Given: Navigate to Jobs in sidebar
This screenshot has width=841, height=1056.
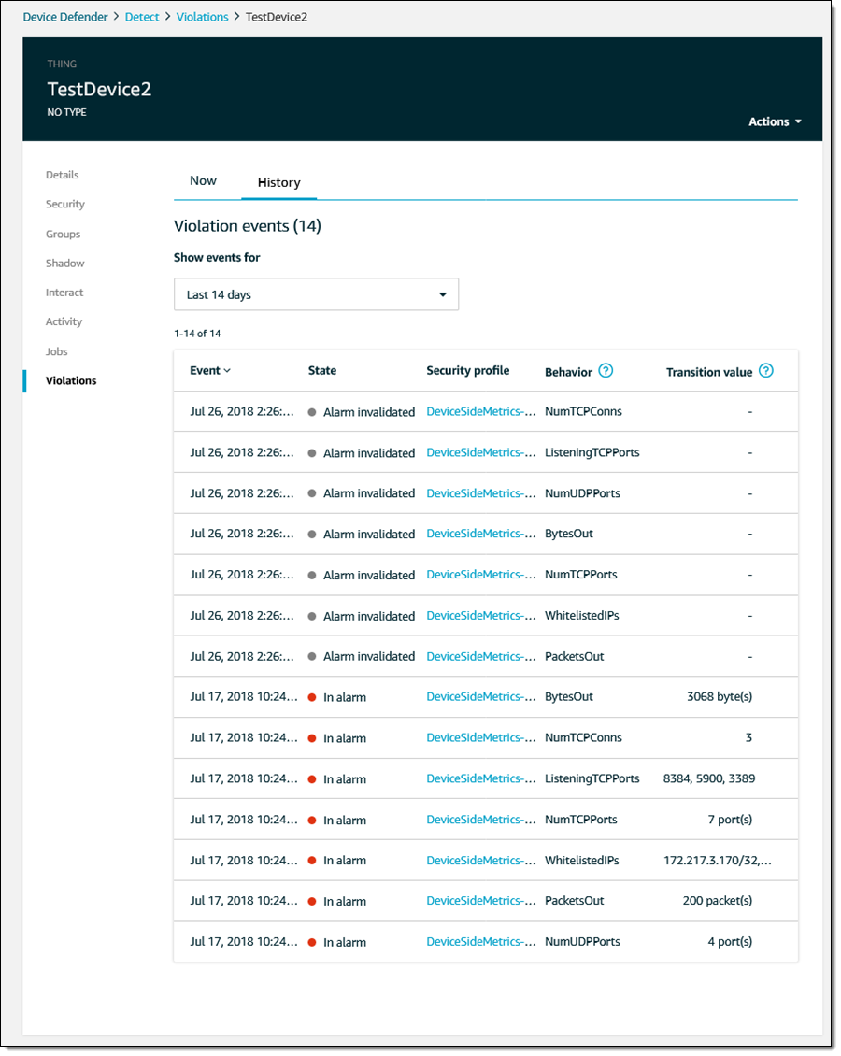Looking at the screenshot, I should [x=57, y=351].
